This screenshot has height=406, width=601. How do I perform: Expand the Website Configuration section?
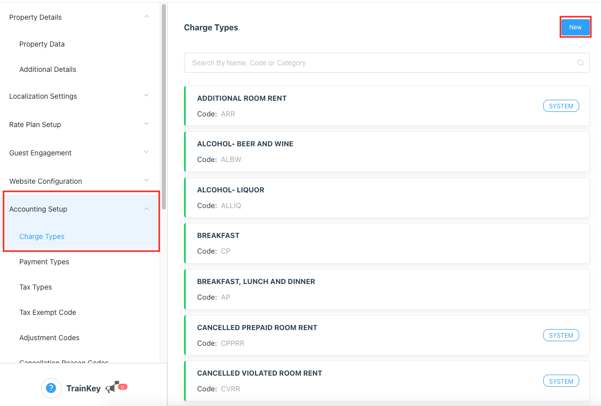pyautogui.click(x=147, y=181)
